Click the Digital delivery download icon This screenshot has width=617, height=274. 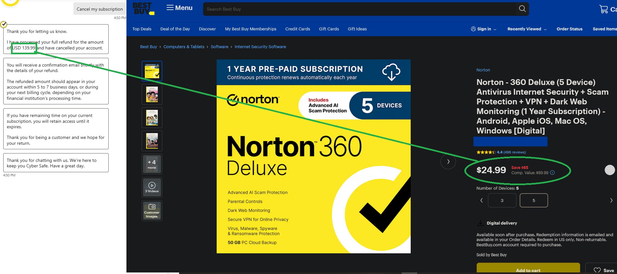[x=480, y=223]
